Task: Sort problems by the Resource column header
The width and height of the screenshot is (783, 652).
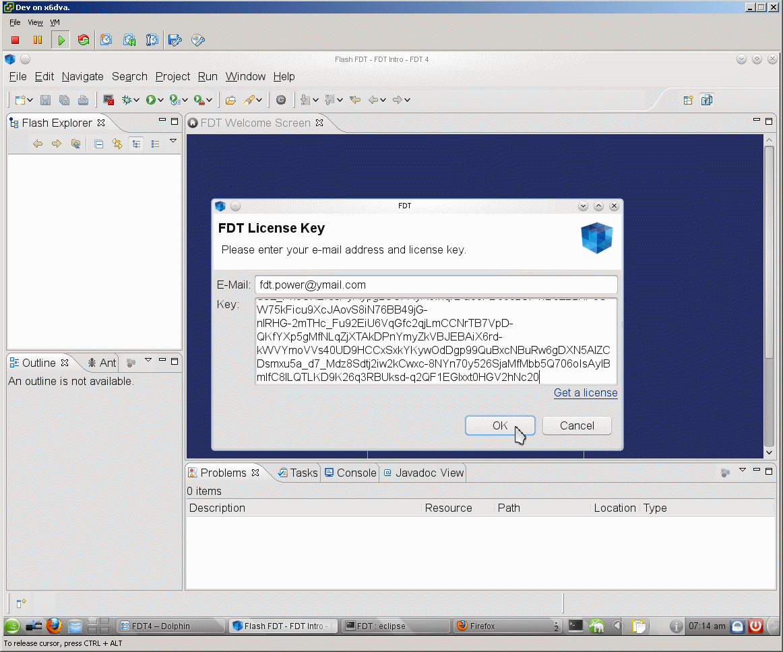Action: click(x=448, y=508)
